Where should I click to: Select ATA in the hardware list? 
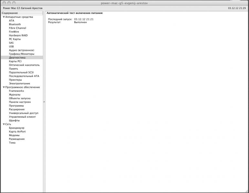tap(12, 21)
